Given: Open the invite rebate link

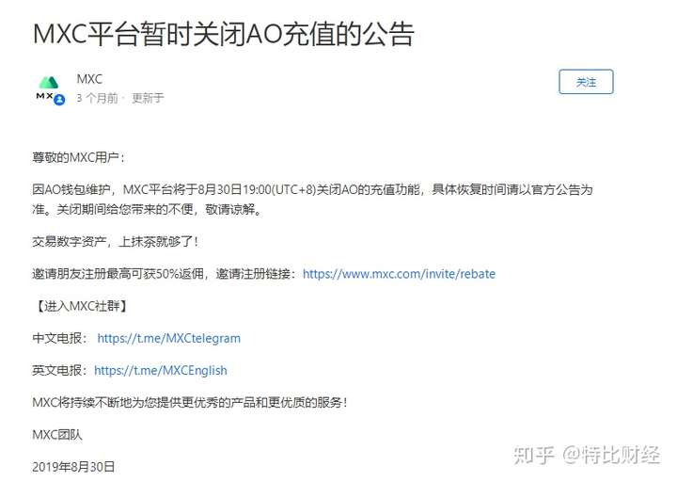Looking at the screenshot, I should (x=399, y=274).
